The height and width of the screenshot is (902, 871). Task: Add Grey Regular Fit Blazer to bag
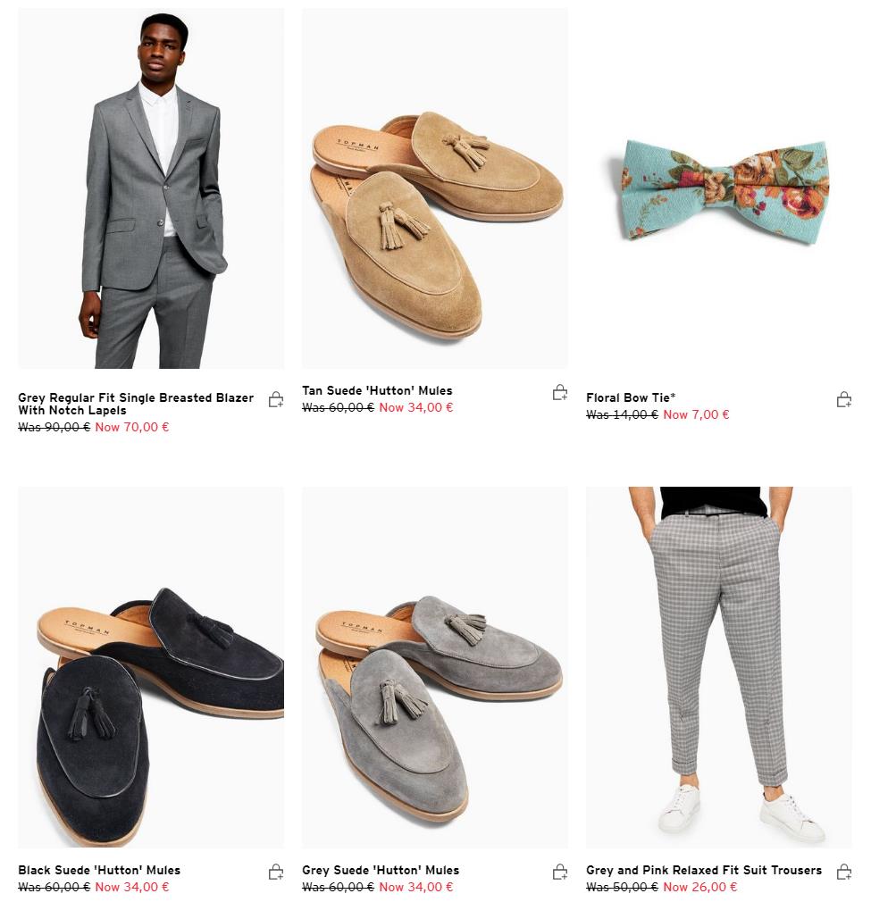point(276,400)
